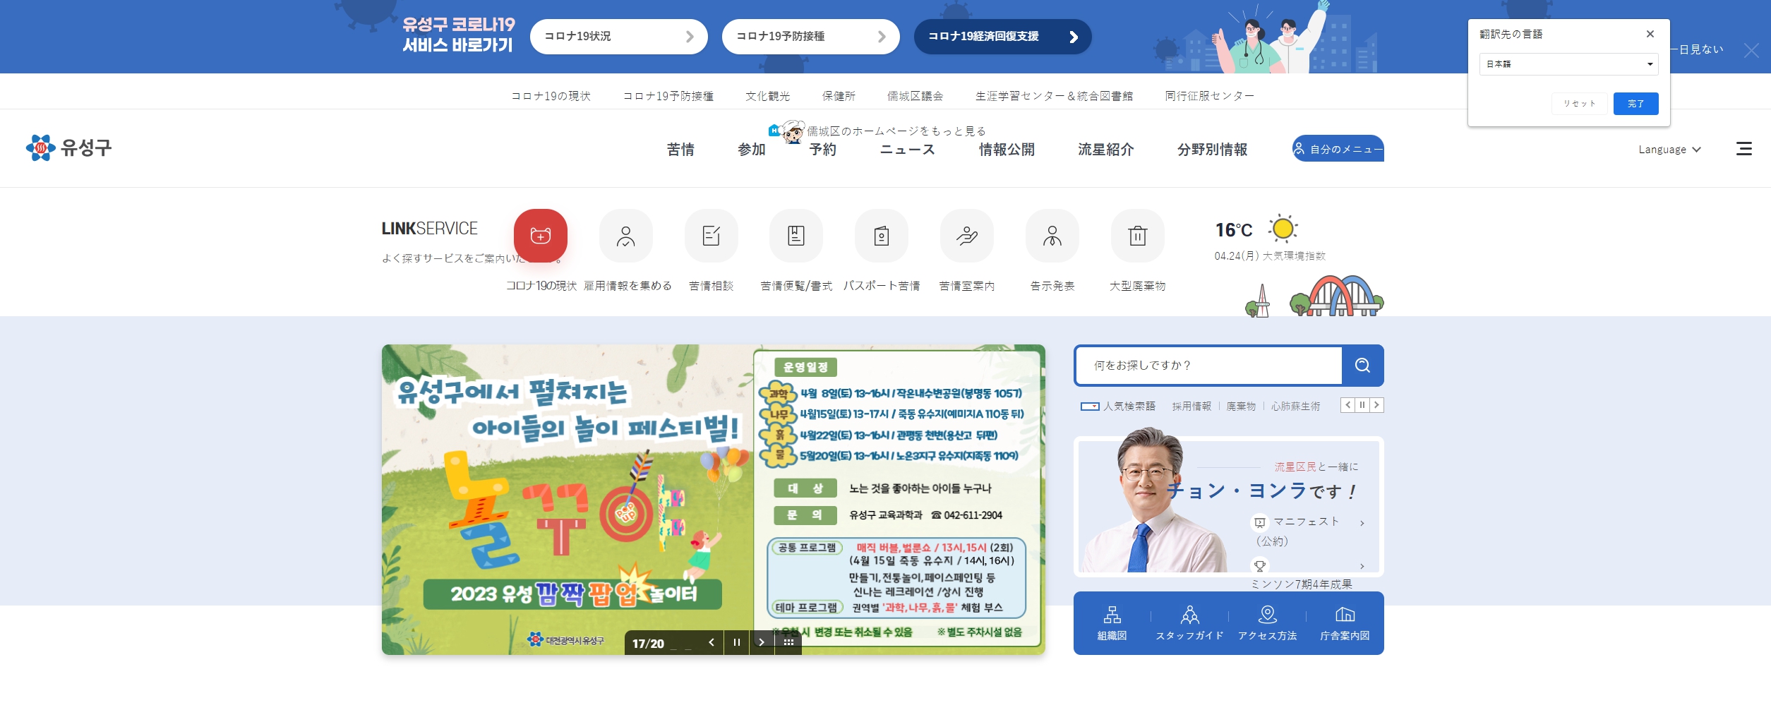Open the large waste trash icon
Viewport: 1771px width, 710px height.
pyautogui.click(x=1137, y=236)
